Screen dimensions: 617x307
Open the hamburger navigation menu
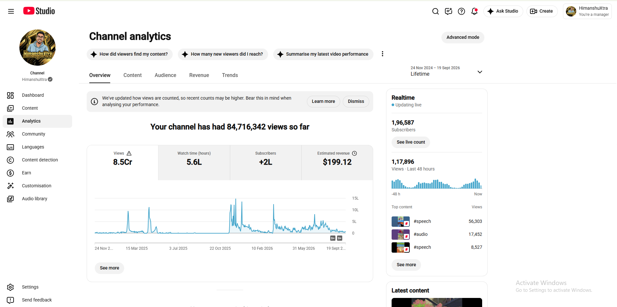click(x=11, y=11)
